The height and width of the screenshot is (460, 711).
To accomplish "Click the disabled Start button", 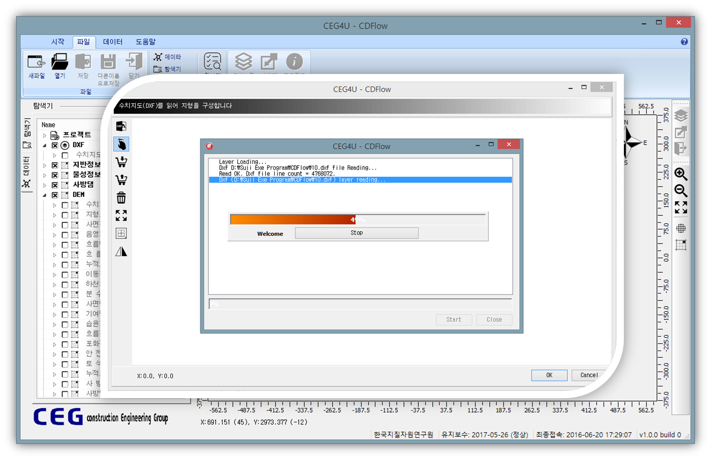I will [454, 320].
